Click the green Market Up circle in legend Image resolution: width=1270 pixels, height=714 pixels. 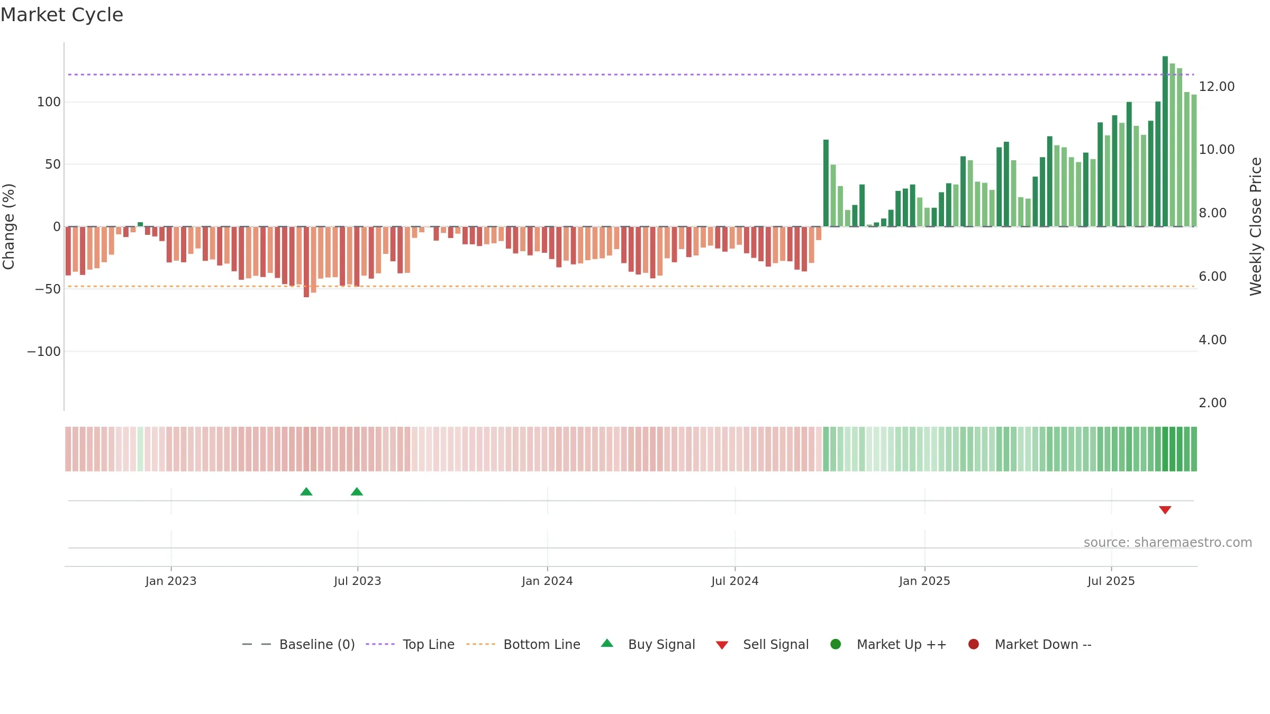(836, 644)
